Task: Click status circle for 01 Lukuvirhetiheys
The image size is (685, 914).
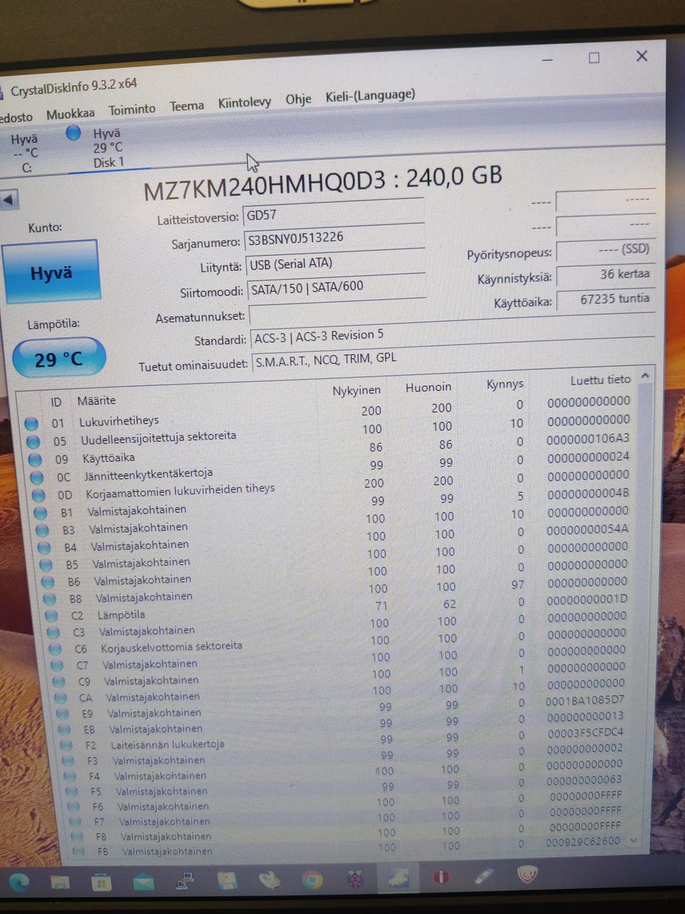Action: coord(31,423)
